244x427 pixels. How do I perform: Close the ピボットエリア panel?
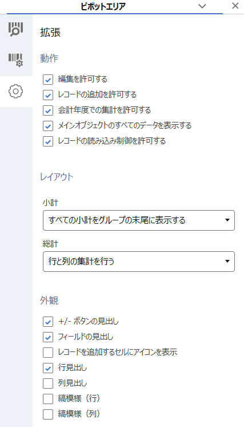pyautogui.click(x=235, y=6)
